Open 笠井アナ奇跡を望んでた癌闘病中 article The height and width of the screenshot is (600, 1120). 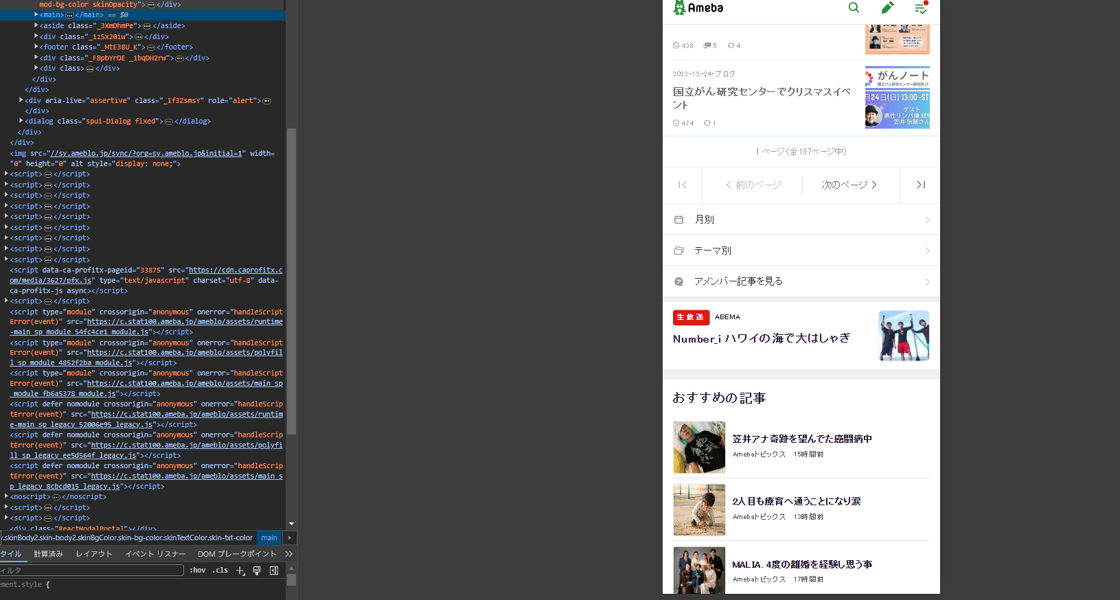pos(802,439)
